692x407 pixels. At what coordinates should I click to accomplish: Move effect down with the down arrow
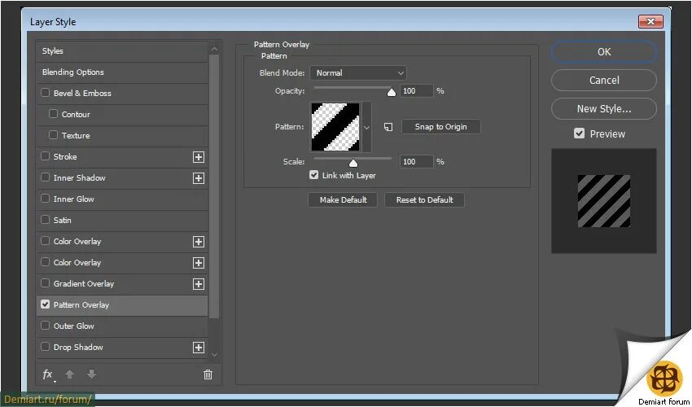pos(91,374)
